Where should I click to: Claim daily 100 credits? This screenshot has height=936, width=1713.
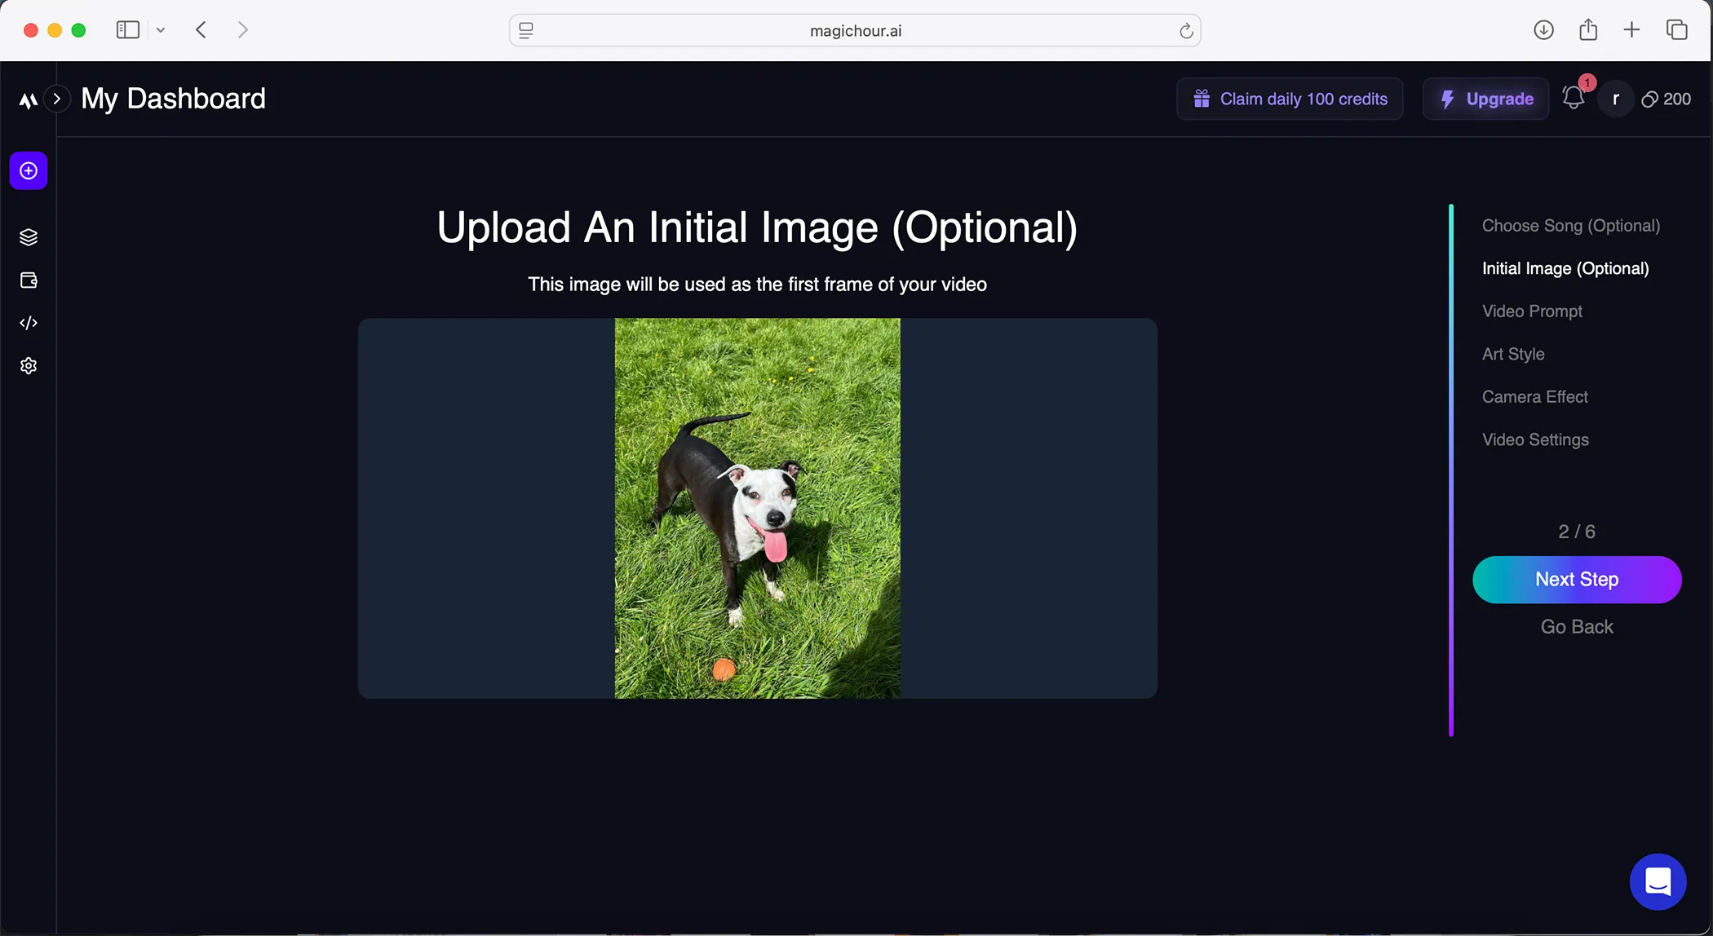point(1290,99)
